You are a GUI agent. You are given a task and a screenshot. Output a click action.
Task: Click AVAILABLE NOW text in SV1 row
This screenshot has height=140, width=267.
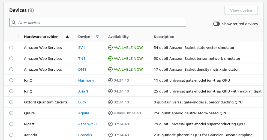coord(128,47)
